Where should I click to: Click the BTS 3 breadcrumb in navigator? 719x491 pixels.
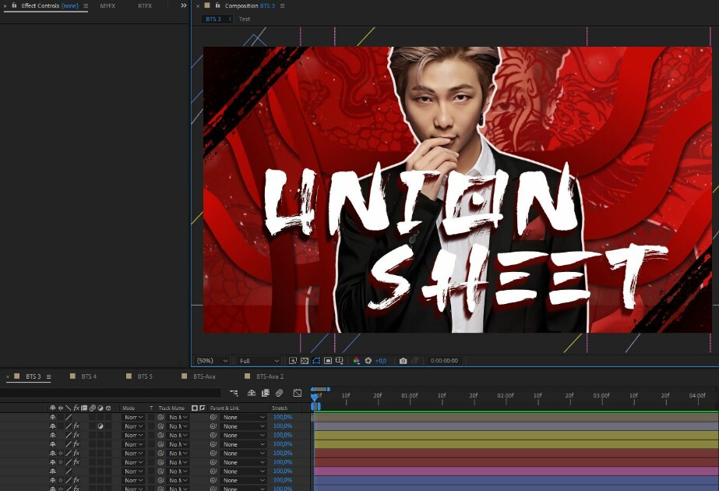point(213,19)
